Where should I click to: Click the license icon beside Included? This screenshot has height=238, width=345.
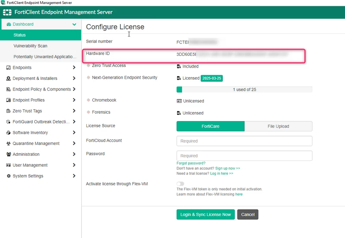(179, 66)
